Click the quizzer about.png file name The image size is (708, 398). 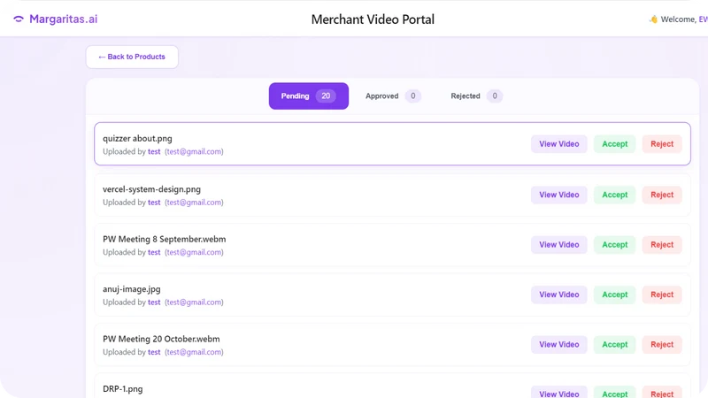tap(137, 139)
